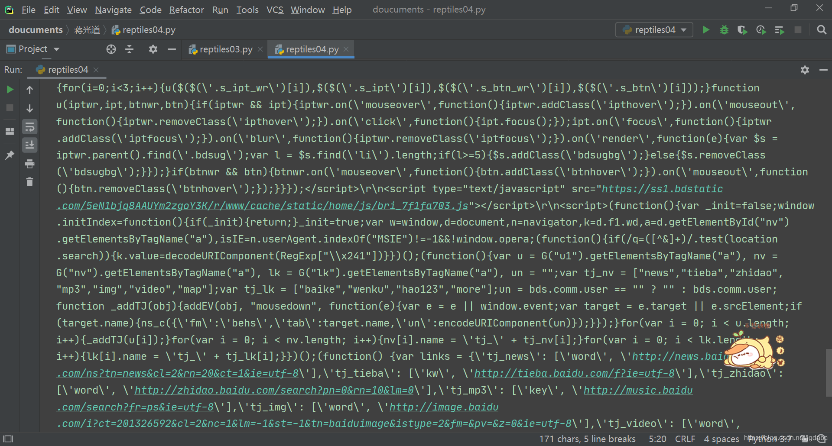Open the Code menu
Screen dimensions: 832x446
150,10
